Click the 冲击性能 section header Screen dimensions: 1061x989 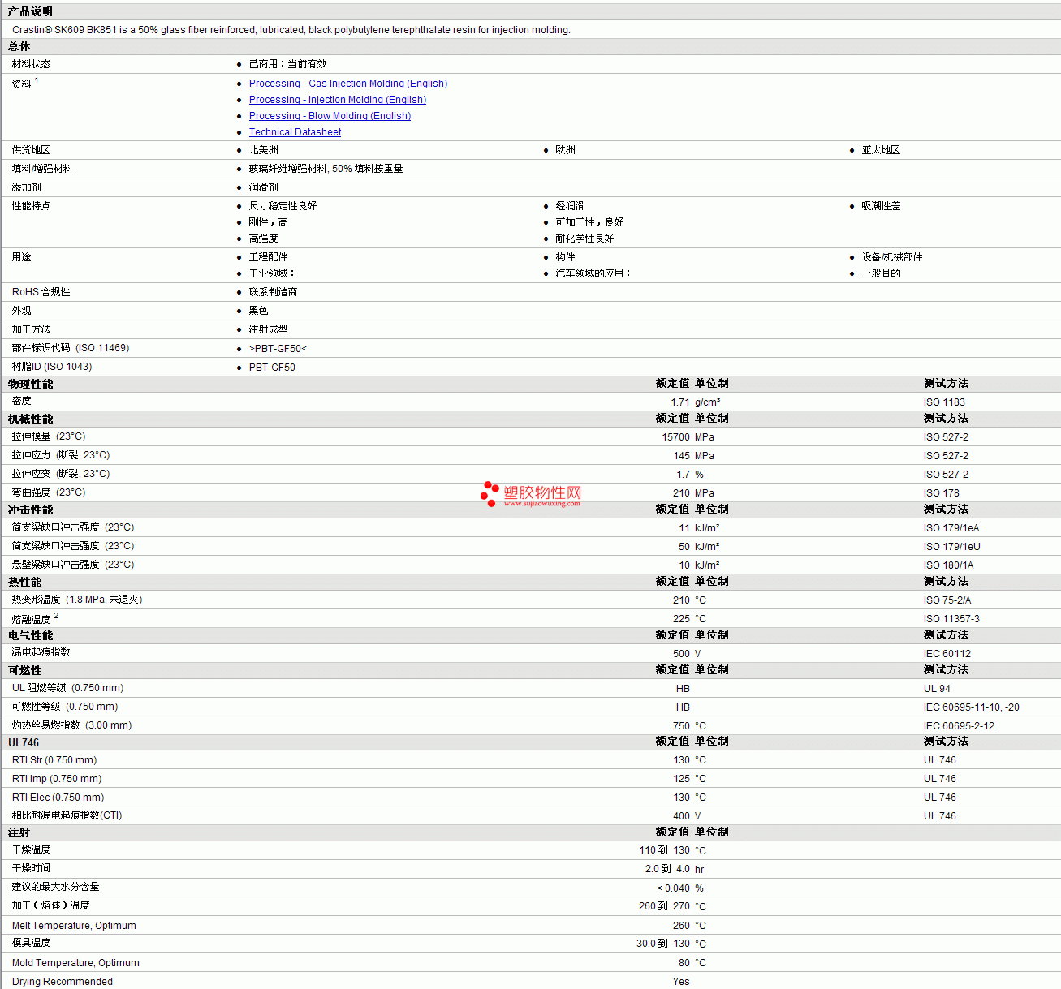point(31,510)
